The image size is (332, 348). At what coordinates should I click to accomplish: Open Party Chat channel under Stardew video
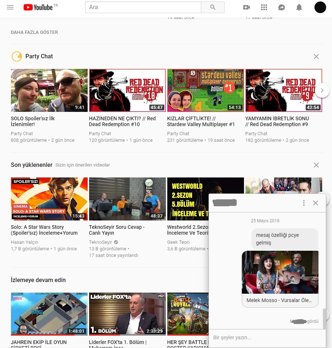tap(178, 134)
